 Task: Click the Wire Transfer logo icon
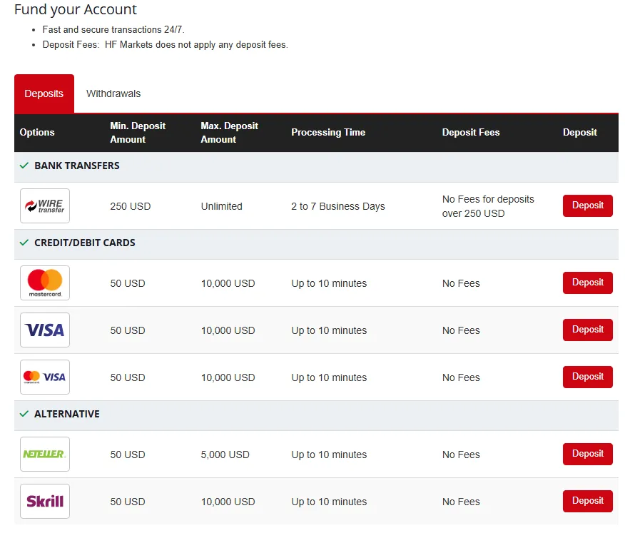pyautogui.click(x=45, y=206)
